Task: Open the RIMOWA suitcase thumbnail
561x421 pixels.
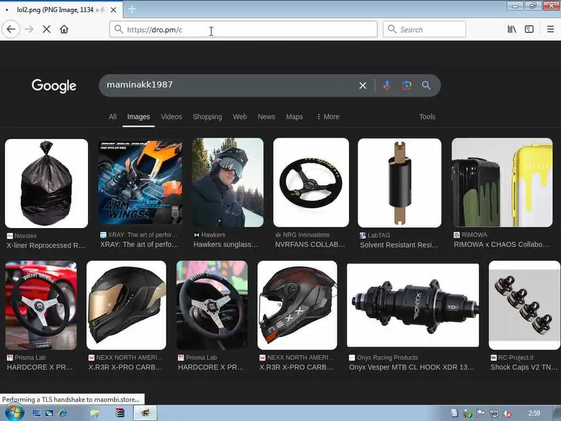Action: (x=502, y=183)
